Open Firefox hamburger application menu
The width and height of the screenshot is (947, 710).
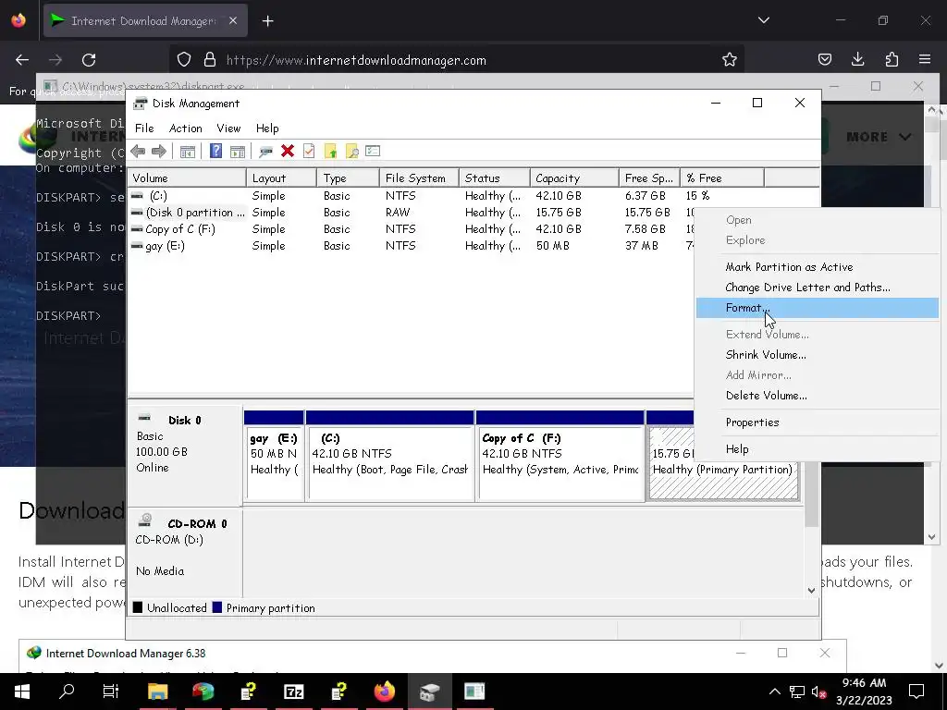pos(925,59)
